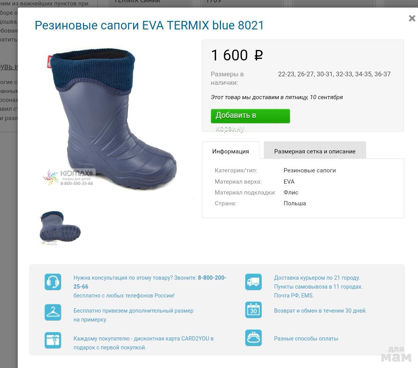
Task: Open Размерная сетка и описание tab
Action: 315,151
